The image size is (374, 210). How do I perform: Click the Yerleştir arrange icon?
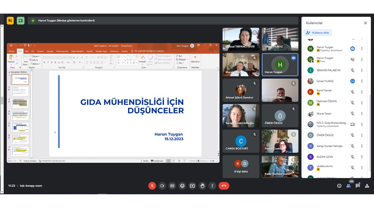[x=142, y=58]
